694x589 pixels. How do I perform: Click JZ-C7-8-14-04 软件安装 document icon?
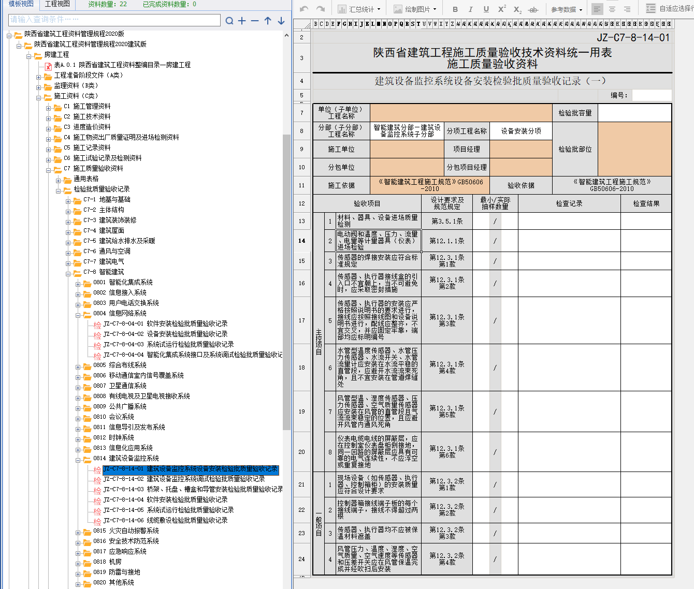point(97,500)
